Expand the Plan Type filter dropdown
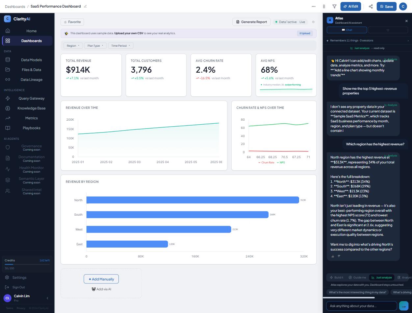The width and height of the screenshot is (412, 313). click(95, 46)
